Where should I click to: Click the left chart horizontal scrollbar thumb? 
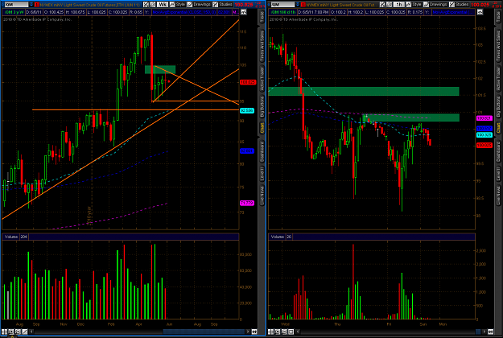[204, 332]
